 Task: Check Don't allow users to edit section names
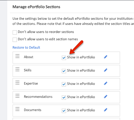click(15, 40)
